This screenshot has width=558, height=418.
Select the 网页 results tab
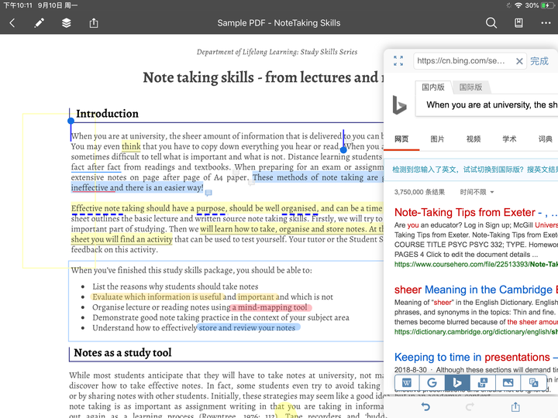click(401, 139)
